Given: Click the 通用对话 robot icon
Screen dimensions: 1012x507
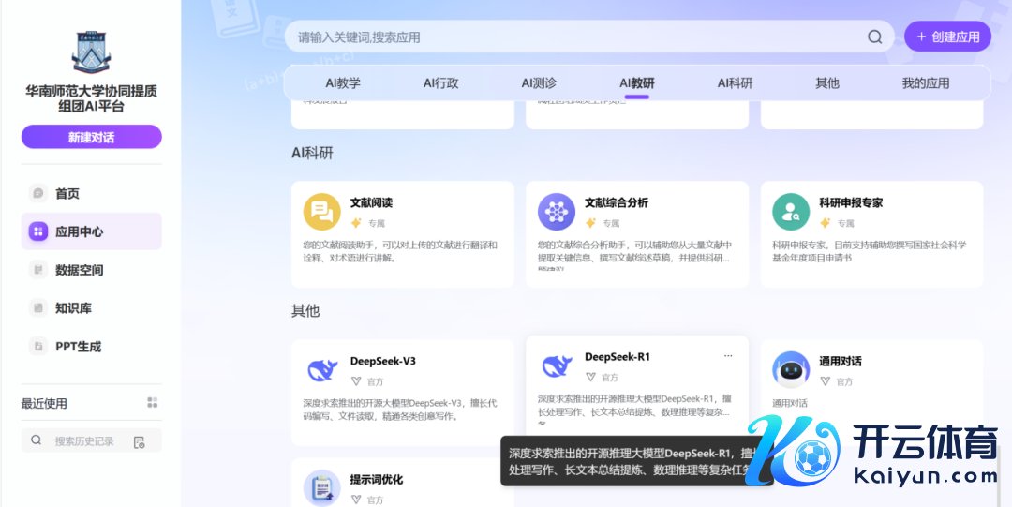Looking at the screenshot, I should (791, 369).
